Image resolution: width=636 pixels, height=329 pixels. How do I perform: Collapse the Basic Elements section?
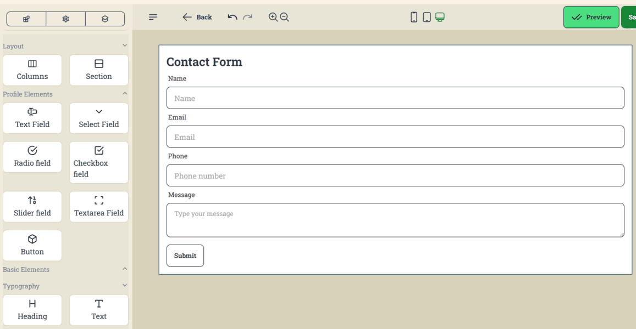[125, 269]
